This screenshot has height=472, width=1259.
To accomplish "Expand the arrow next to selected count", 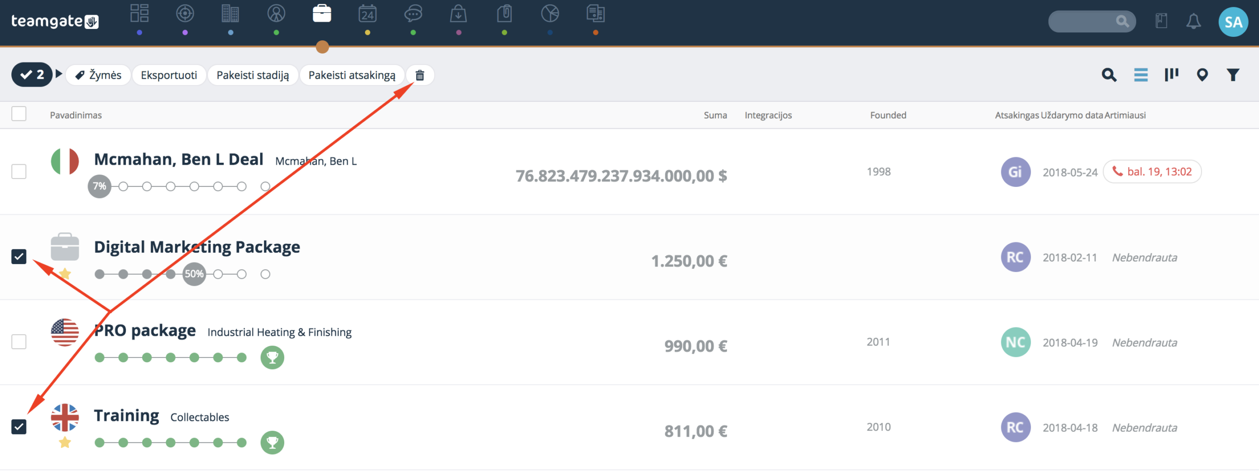I will [59, 74].
